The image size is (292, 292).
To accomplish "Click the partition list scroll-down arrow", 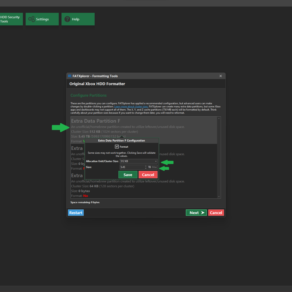I will tap(219, 197).
